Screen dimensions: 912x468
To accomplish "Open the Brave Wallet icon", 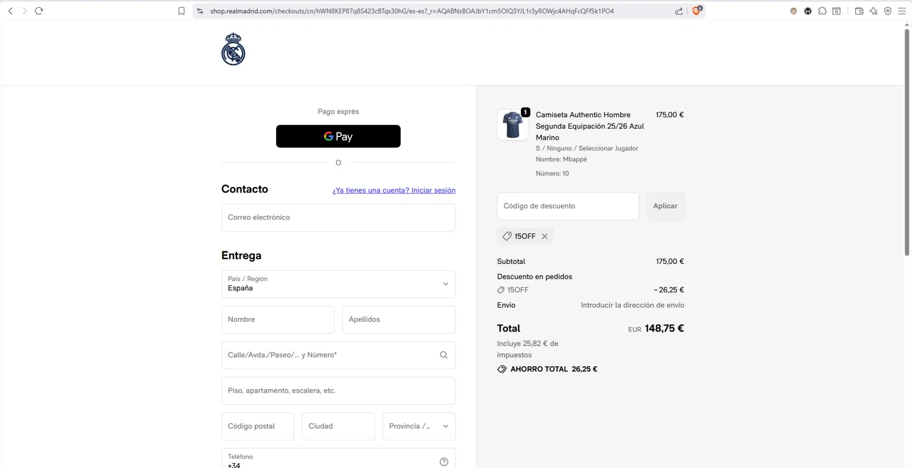I will click(859, 11).
